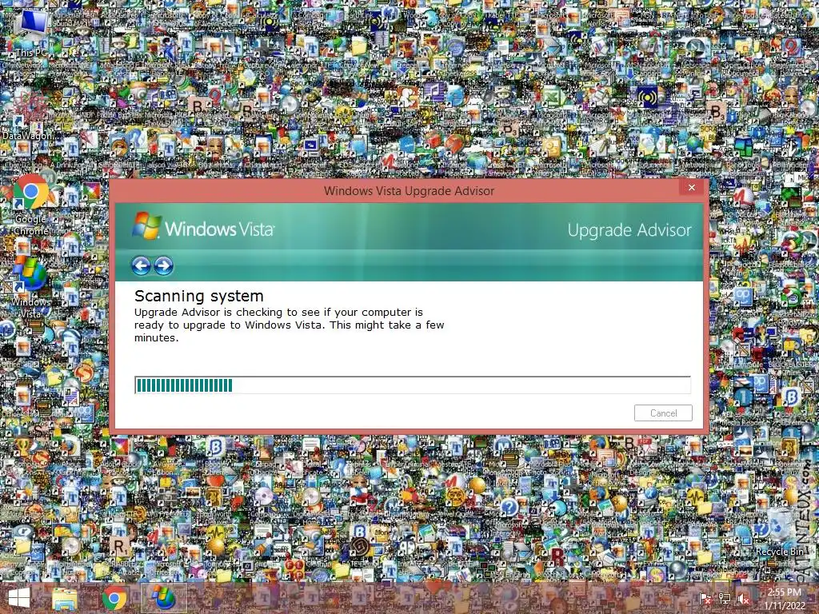This screenshot has height=614, width=819.
Task: Switch to Upgrade Advisor taskbar item
Action: [x=163, y=598]
